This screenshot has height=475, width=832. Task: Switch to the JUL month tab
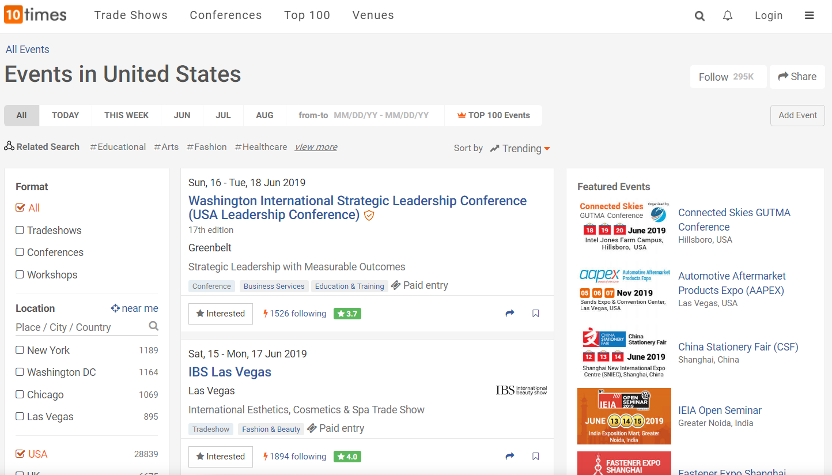223,115
